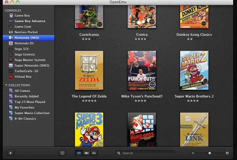Select the Super Mario Bros 3 cover
Image resolution: width=237 pixels, height=160 pixels.
(x=89, y=130)
